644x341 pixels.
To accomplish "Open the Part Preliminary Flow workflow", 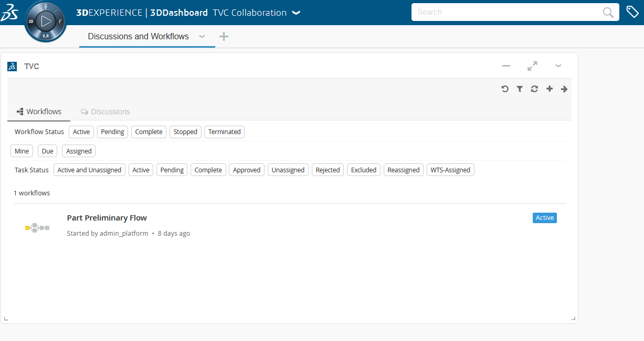I will [x=107, y=218].
